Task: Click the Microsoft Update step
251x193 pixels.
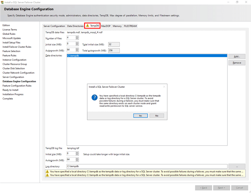Action: 12,38
